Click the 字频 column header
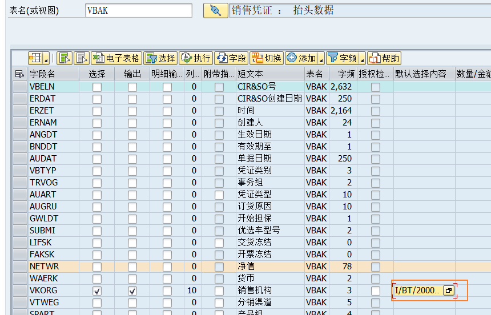This screenshot has width=491, height=315. click(343, 74)
